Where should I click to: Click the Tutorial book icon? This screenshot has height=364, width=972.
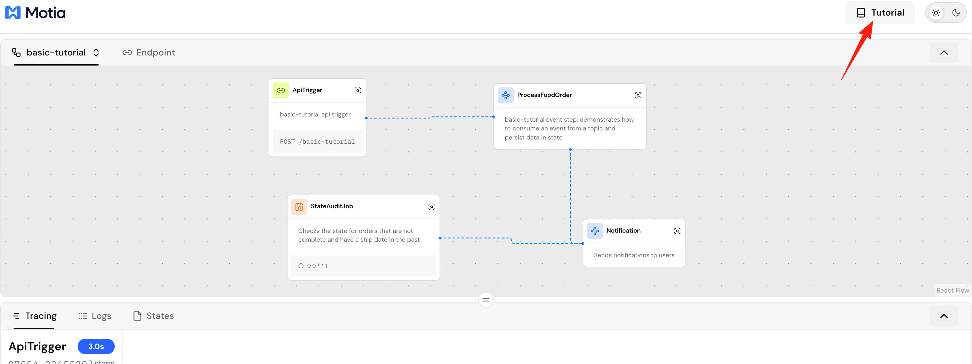click(x=861, y=13)
